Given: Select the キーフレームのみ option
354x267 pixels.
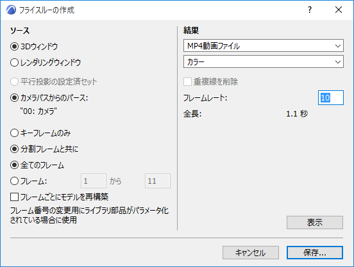Looking at the screenshot, I should [15, 133].
